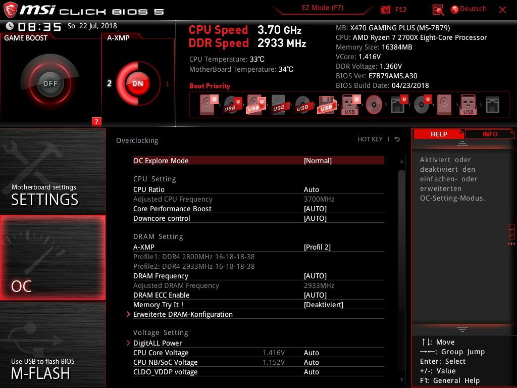This screenshot has width=517, height=388.
Task: Click the A-XMP panel header label
Action: (x=118, y=38)
